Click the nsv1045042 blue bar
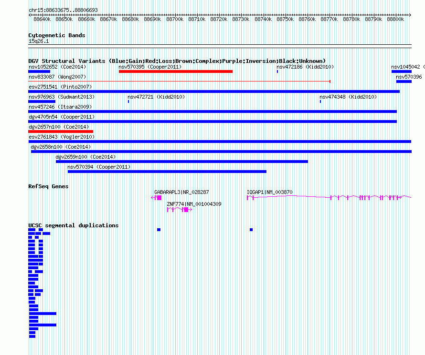425x355 pixels. point(402,71)
